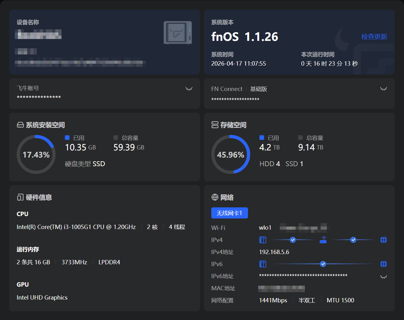This screenshot has width=404, height=320.
Task: Click the system install space drive icon
Action: pyautogui.click(x=20, y=125)
